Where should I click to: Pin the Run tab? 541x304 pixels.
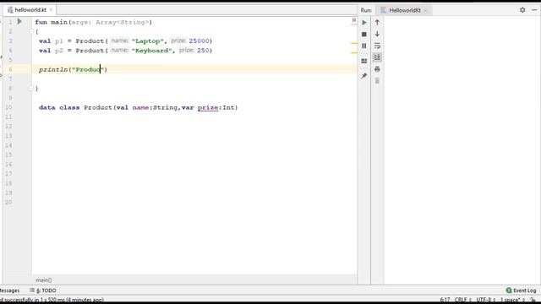[x=364, y=76]
